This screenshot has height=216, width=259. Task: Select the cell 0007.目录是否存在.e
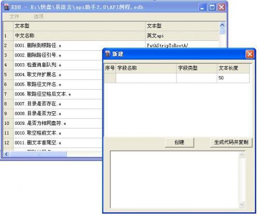click(x=57, y=104)
